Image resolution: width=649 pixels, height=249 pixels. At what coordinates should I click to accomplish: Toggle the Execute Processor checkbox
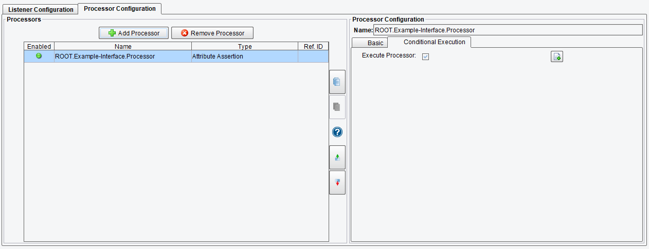pos(425,56)
